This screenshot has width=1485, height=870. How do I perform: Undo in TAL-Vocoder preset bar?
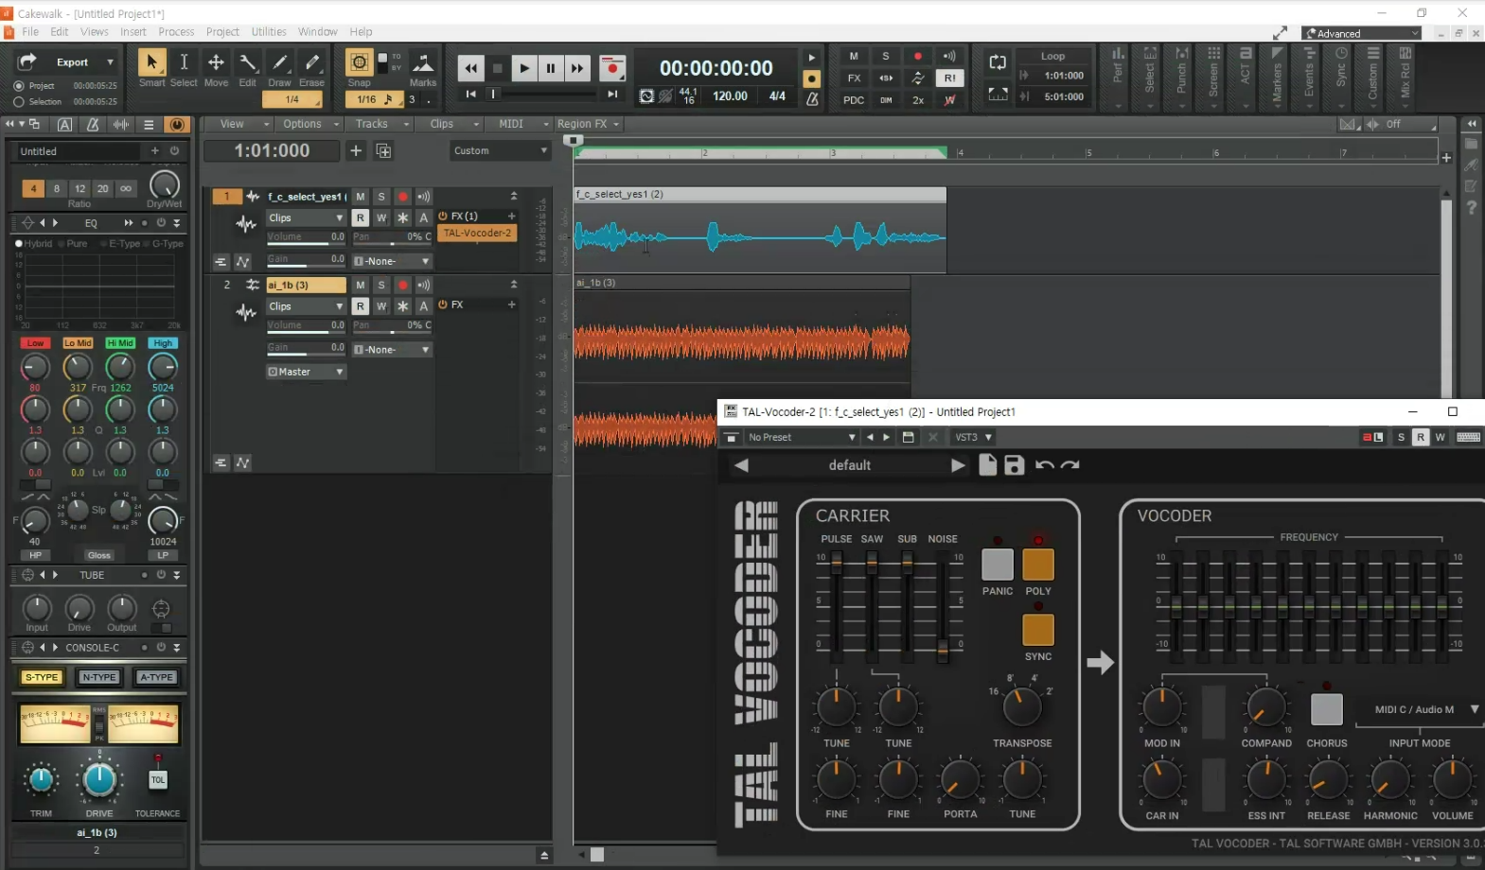tap(1045, 464)
